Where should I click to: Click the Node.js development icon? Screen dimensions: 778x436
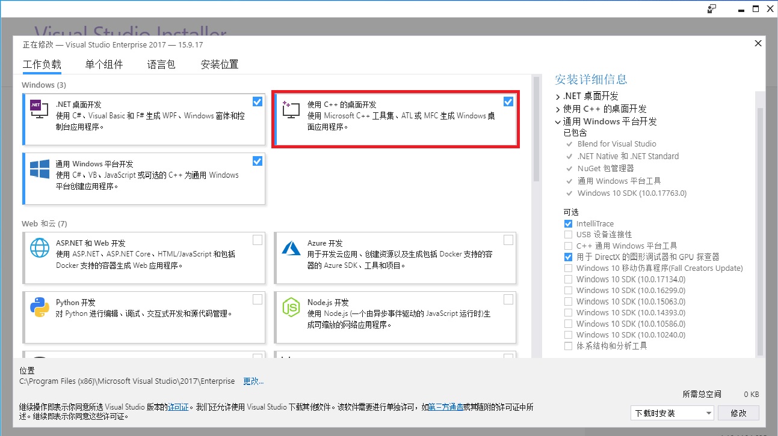coord(290,307)
